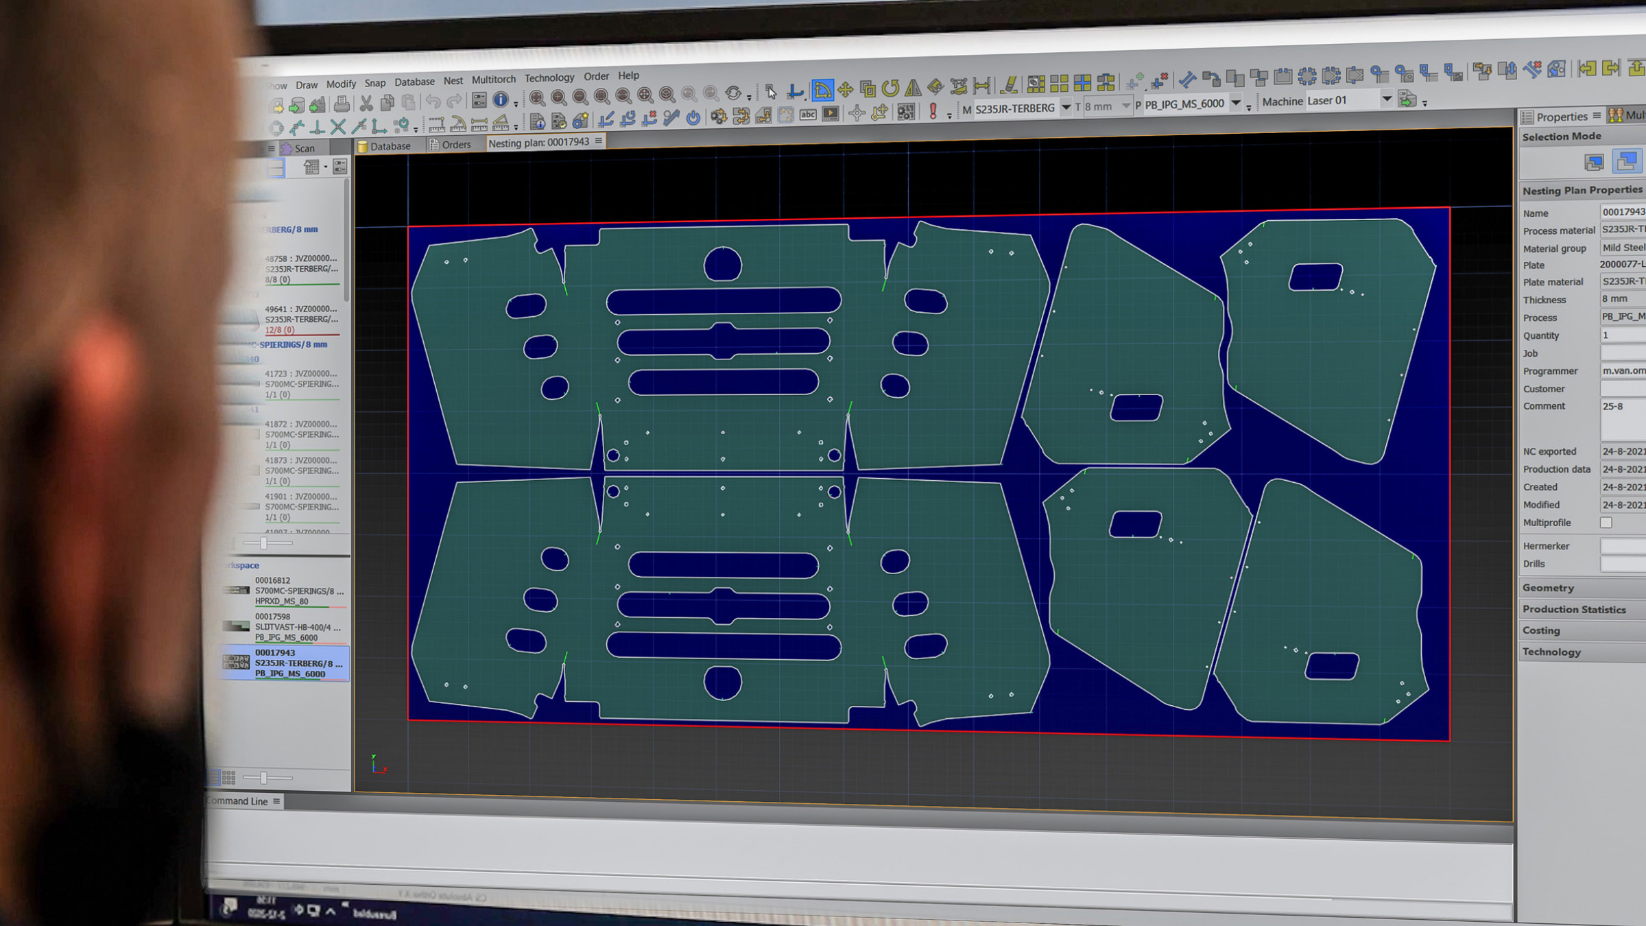Screen dimensions: 1646x926
Task: Click the Print icon in toolbar
Action: (342, 104)
